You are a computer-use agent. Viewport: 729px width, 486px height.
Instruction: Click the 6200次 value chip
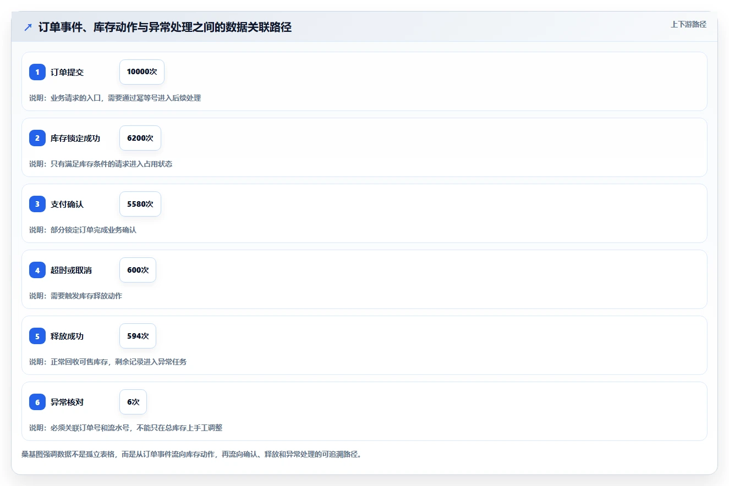pyautogui.click(x=140, y=138)
